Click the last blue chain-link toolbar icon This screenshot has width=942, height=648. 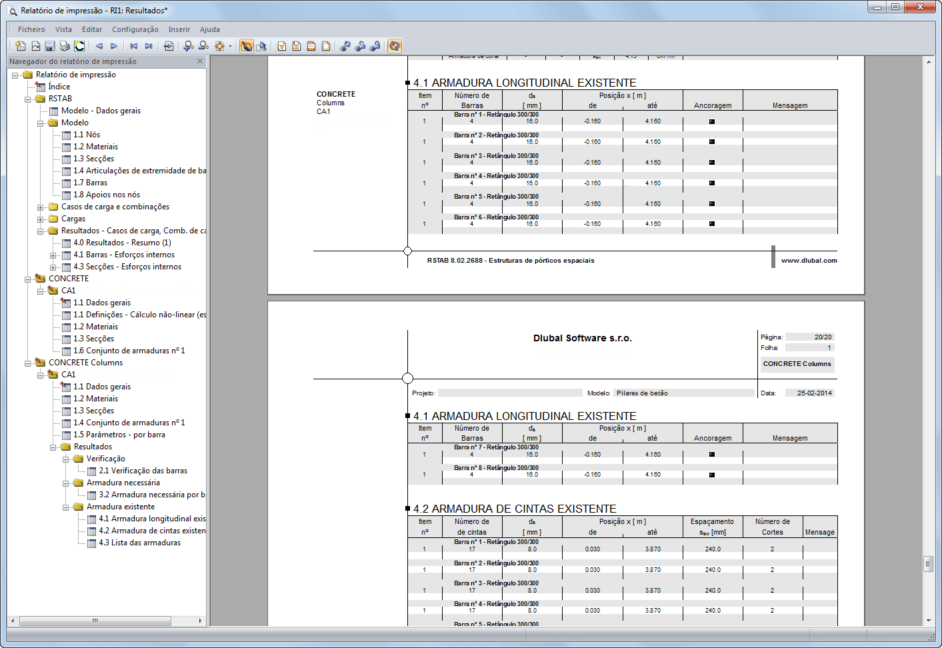coord(375,46)
